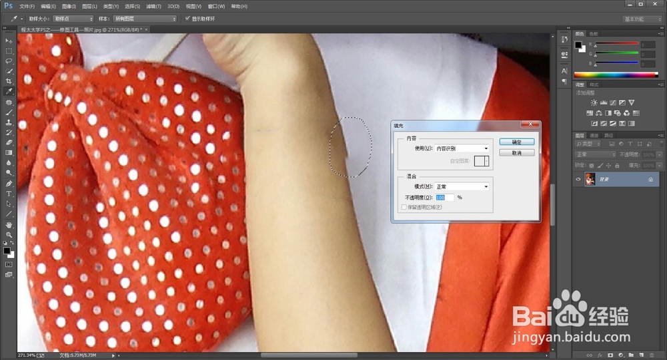Add a Curves adjustment
The height and width of the screenshot is (360, 667).
point(612,102)
